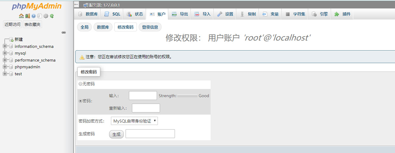Collapse sidebar with the left arrow icon
This screenshot has width=395, height=153.
click(x=77, y=5)
